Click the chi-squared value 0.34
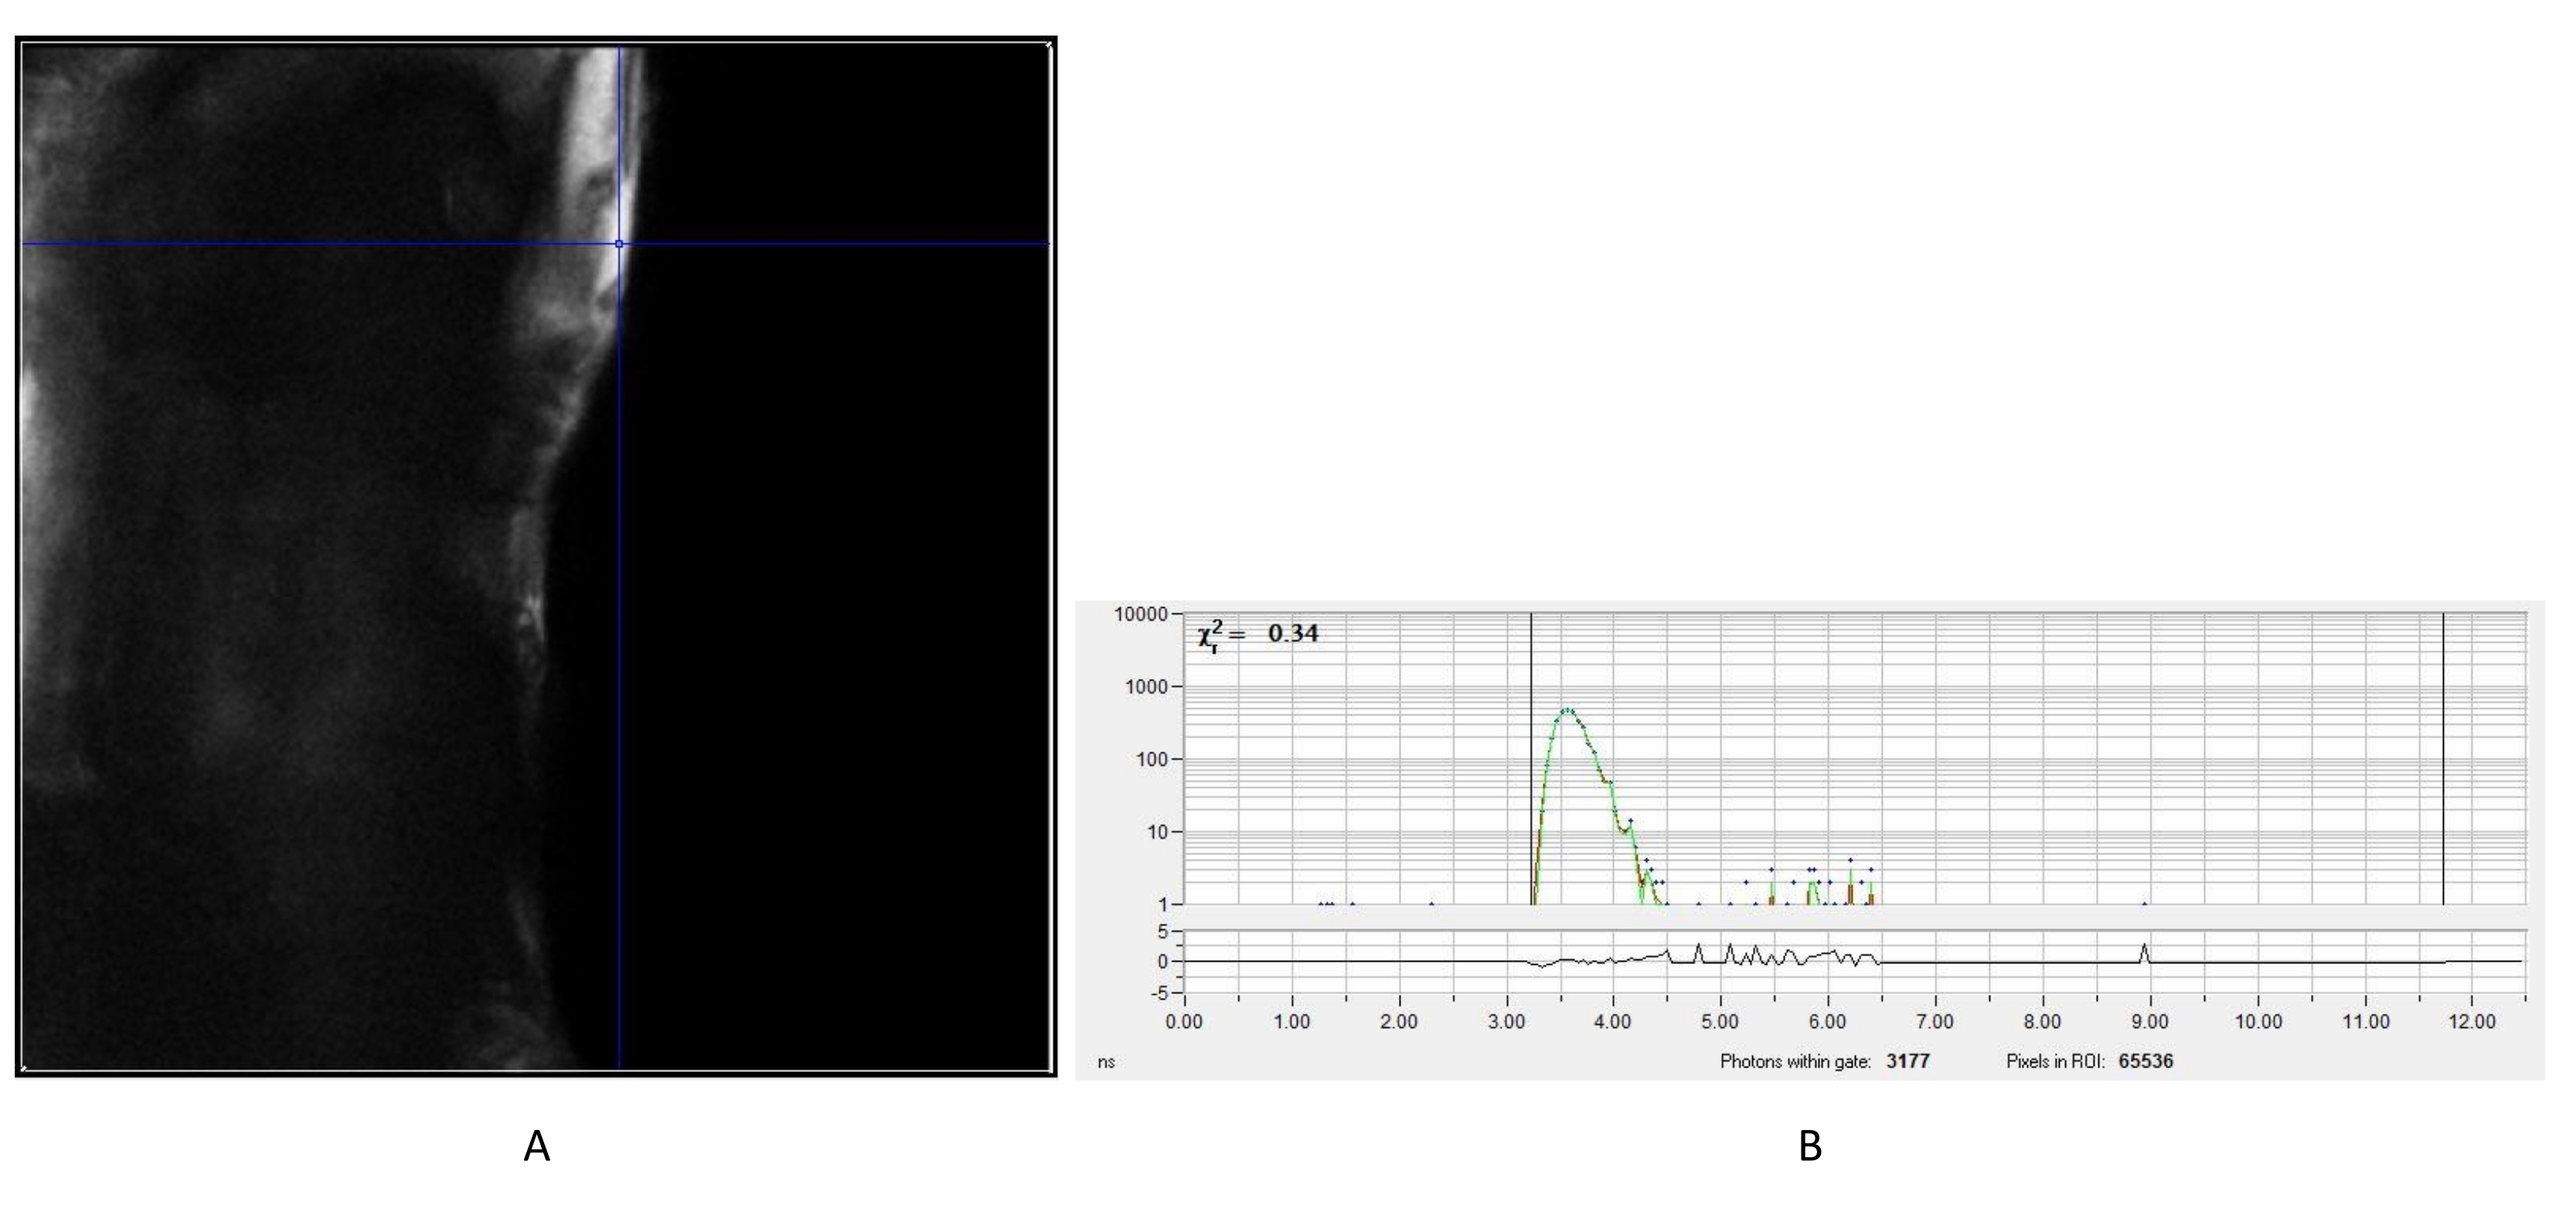Viewport: 2576px width, 1205px height. [1292, 633]
